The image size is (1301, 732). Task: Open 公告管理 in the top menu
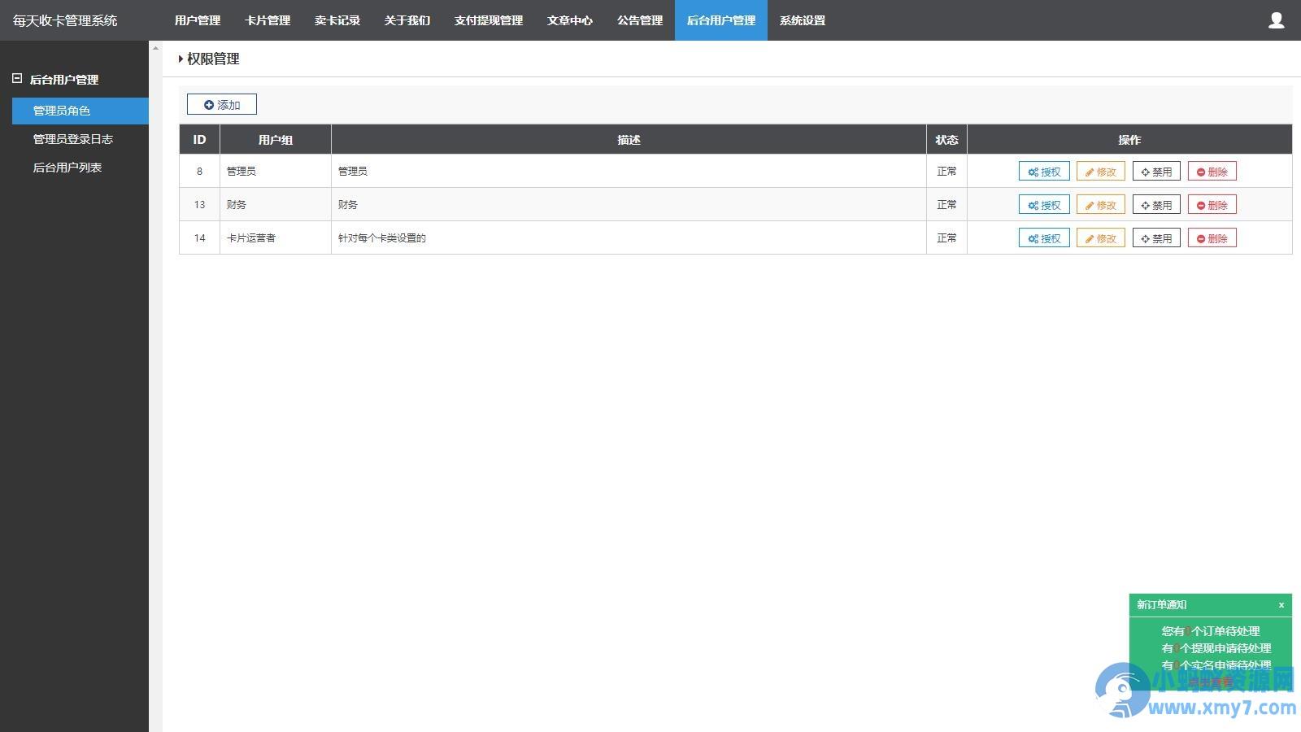(640, 20)
